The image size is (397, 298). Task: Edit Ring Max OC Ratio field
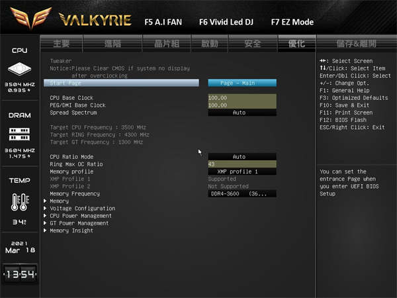[x=242, y=164]
